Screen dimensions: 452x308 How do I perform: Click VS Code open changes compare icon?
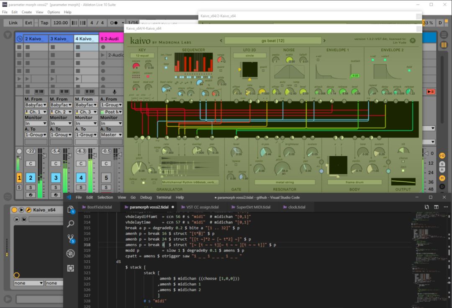[426, 207]
